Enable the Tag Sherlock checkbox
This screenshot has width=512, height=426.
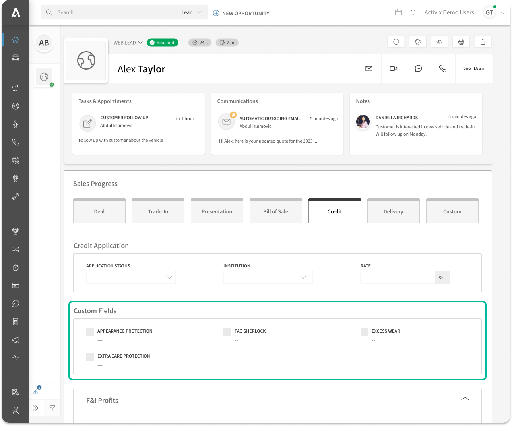[227, 332]
